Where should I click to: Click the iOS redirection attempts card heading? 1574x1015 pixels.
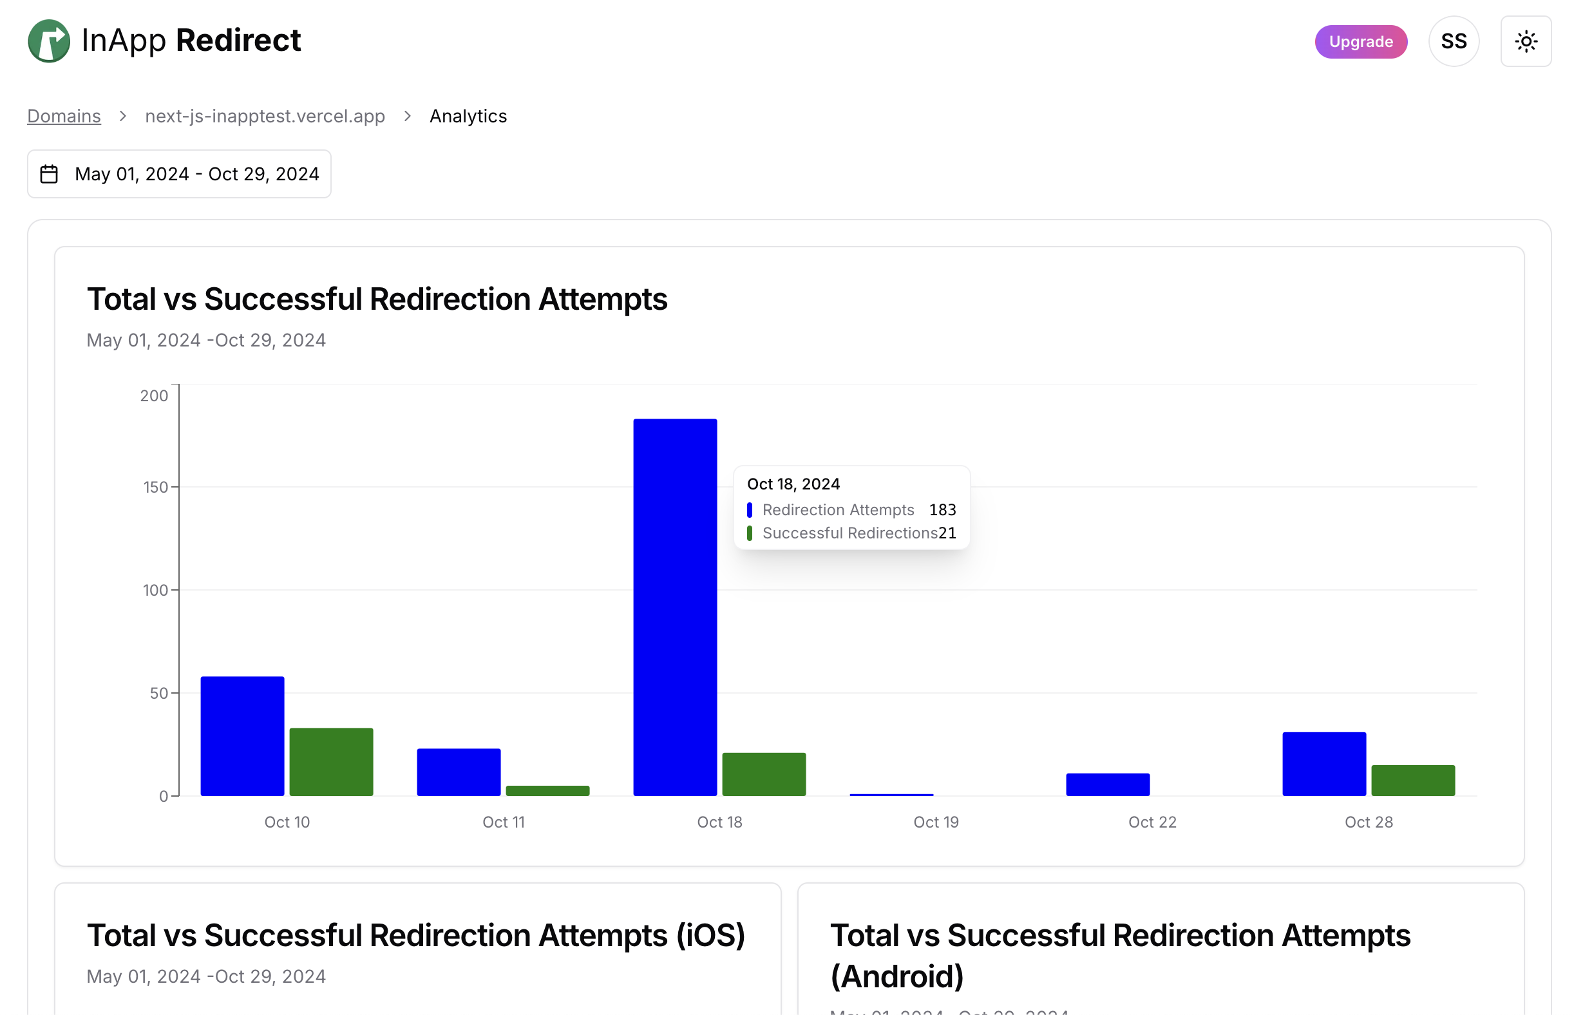tap(416, 935)
